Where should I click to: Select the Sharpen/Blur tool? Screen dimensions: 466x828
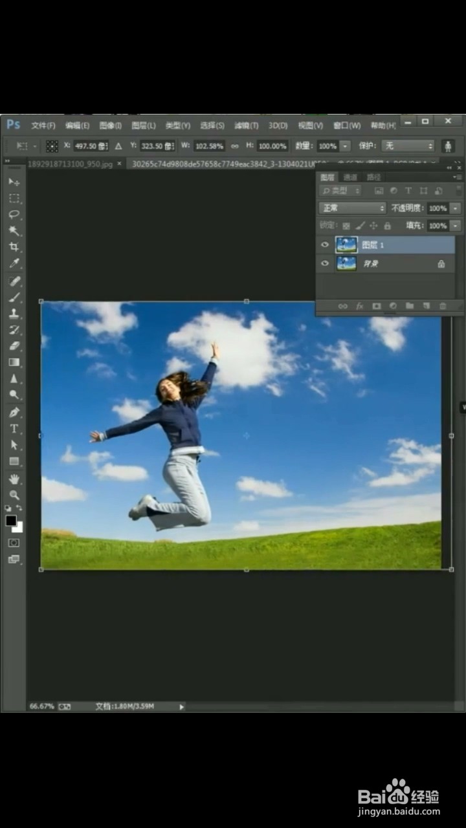click(x=14, y=378)
